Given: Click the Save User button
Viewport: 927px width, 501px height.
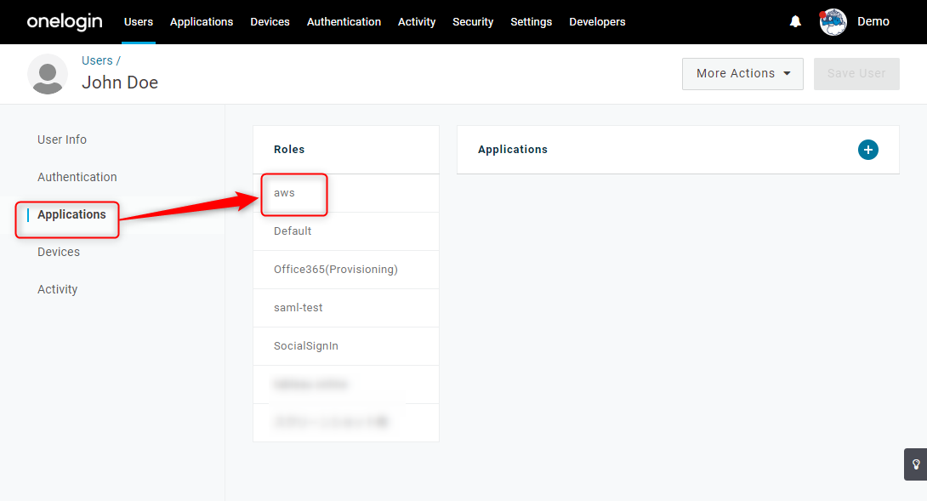Looking at the screenshot, I should click(856, 74).
